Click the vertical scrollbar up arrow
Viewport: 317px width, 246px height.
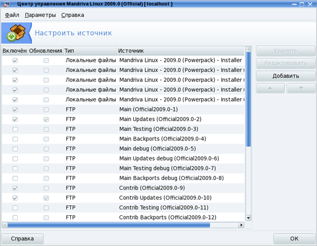pyautogui.click(x=248, y=49)
